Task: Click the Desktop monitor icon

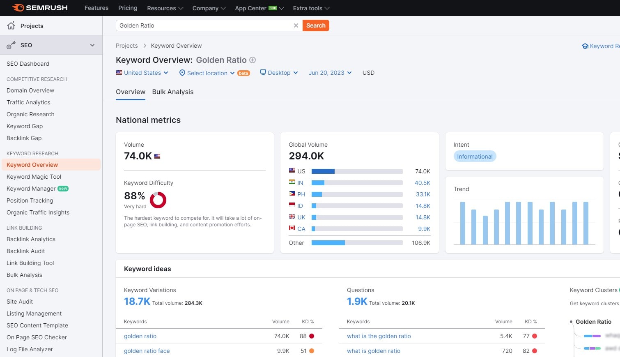Action: pos(263,72)
